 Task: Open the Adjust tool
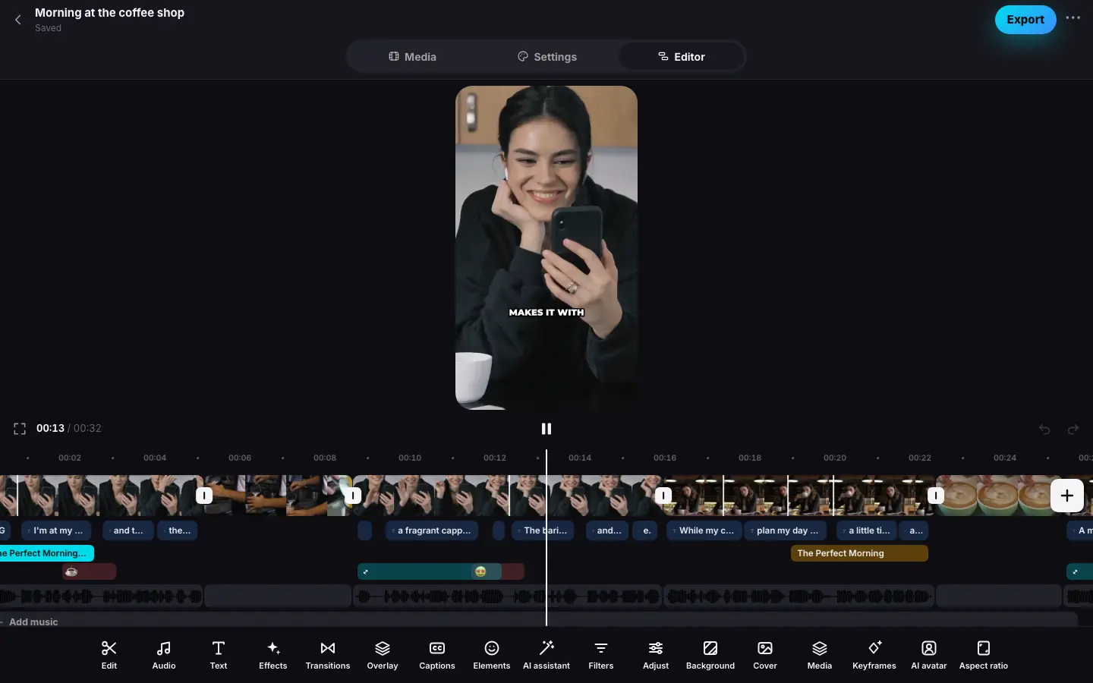(x=656, y=655)
